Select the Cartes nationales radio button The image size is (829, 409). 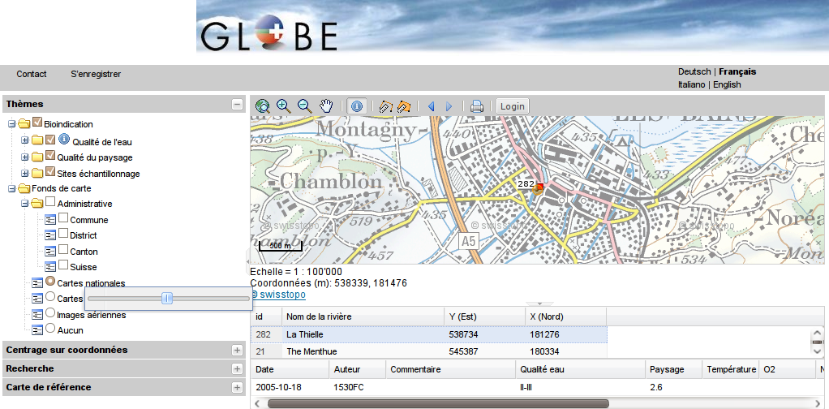[x=50, y=281]
